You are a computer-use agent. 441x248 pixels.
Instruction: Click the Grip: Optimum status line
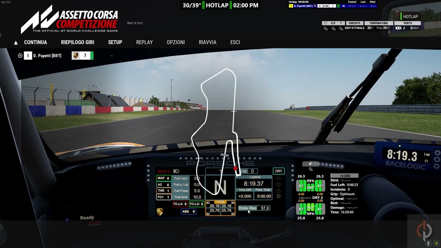pyautogui.click(x=342, y=194)
